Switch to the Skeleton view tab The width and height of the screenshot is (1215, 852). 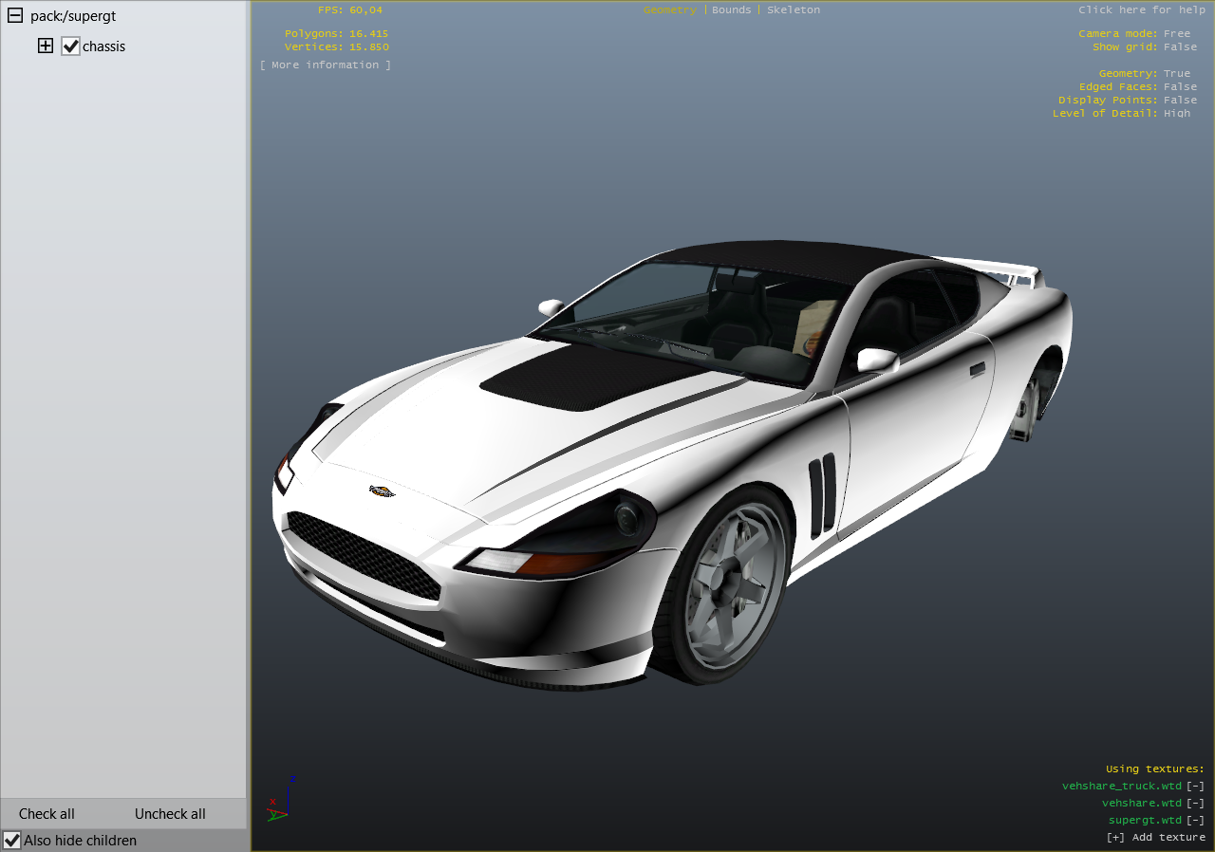pyautogui.click(x=794, y=9)
